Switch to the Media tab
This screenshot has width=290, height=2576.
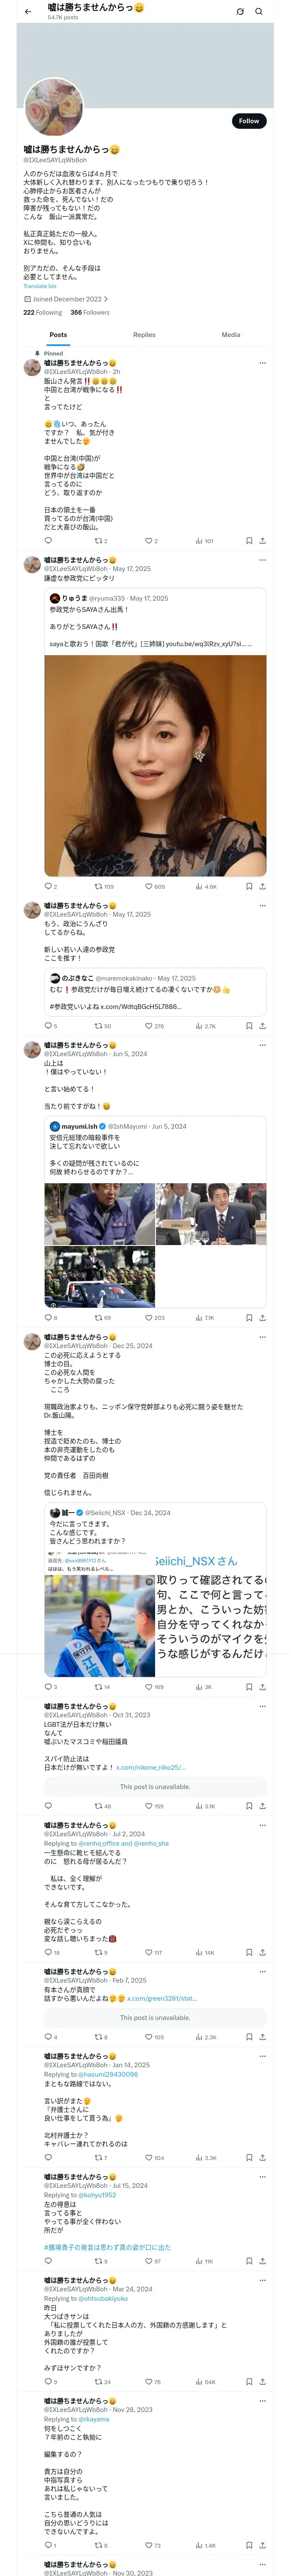pos(231,335)
